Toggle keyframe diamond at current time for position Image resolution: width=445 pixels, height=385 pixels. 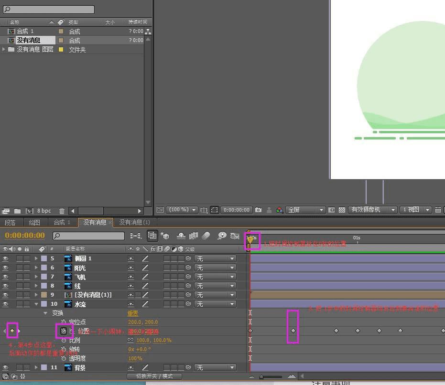tap(12, 331)
